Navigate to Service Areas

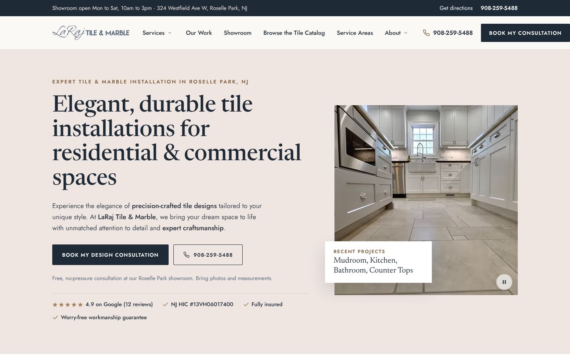(355, 33)
